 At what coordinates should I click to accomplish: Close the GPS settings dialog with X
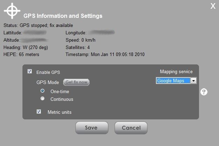pos(213,6)
